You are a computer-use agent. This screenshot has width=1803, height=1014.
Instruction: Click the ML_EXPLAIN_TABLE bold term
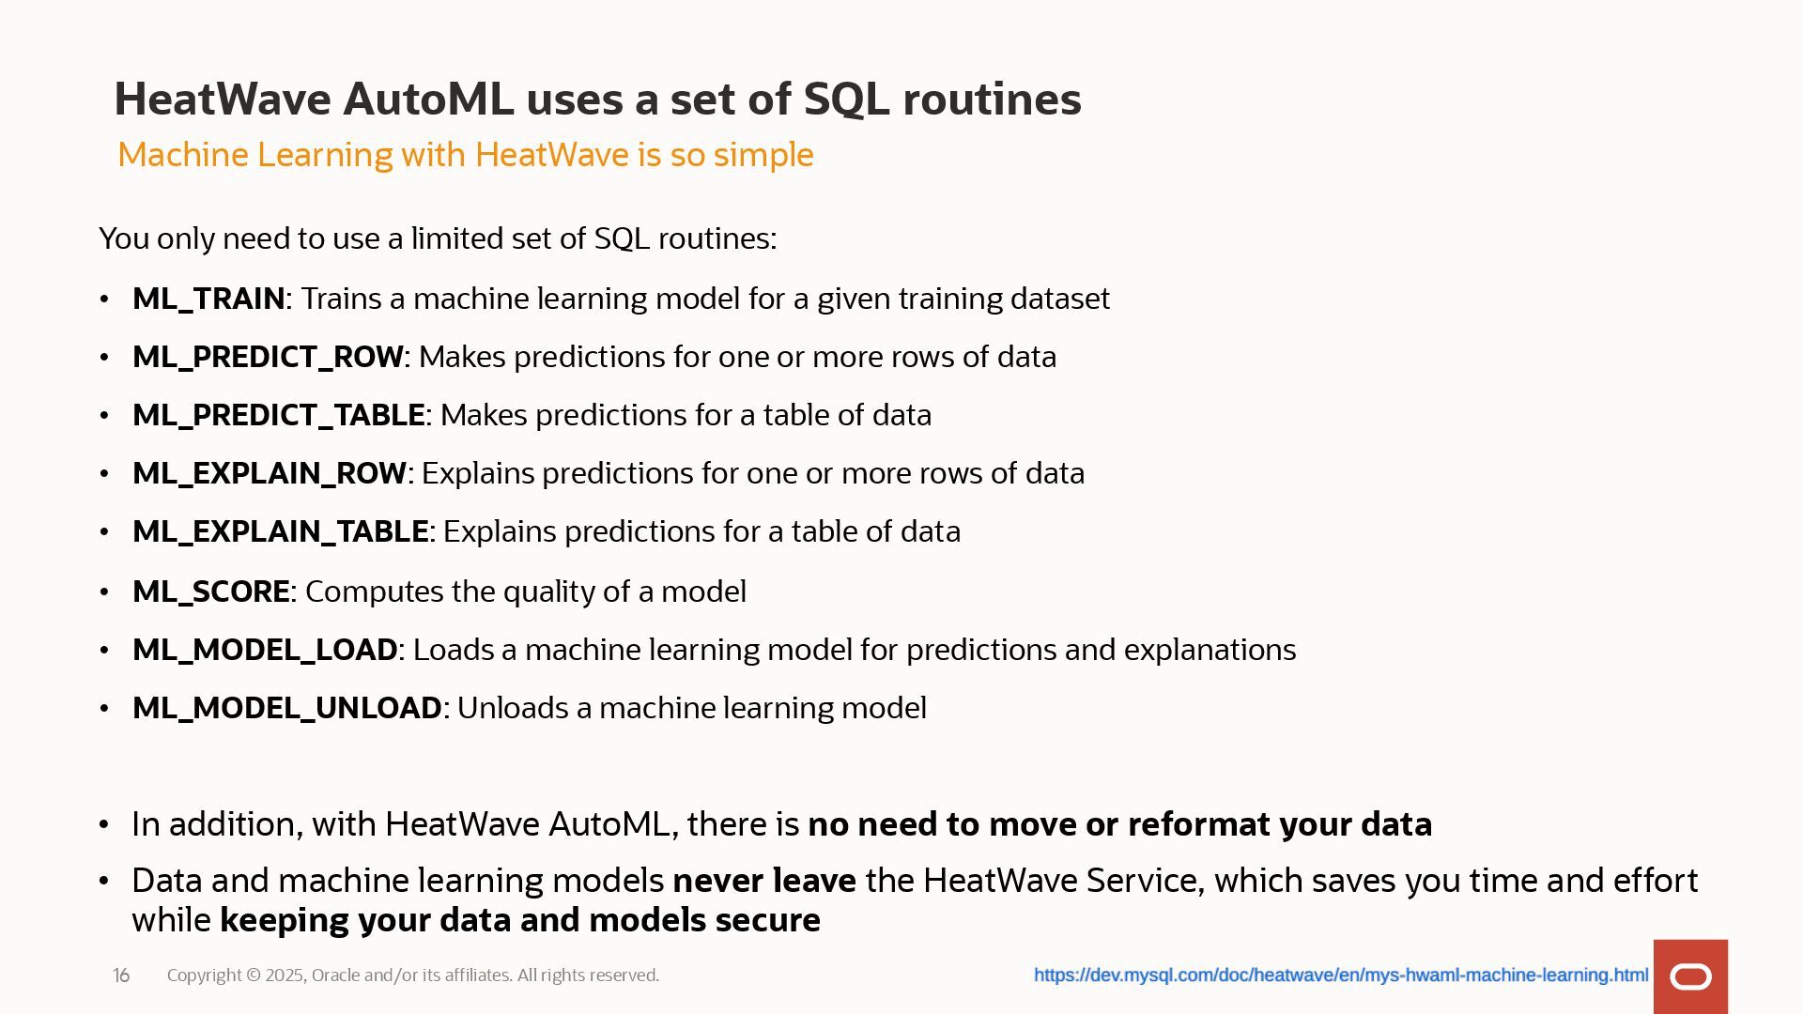click(280, 531)
